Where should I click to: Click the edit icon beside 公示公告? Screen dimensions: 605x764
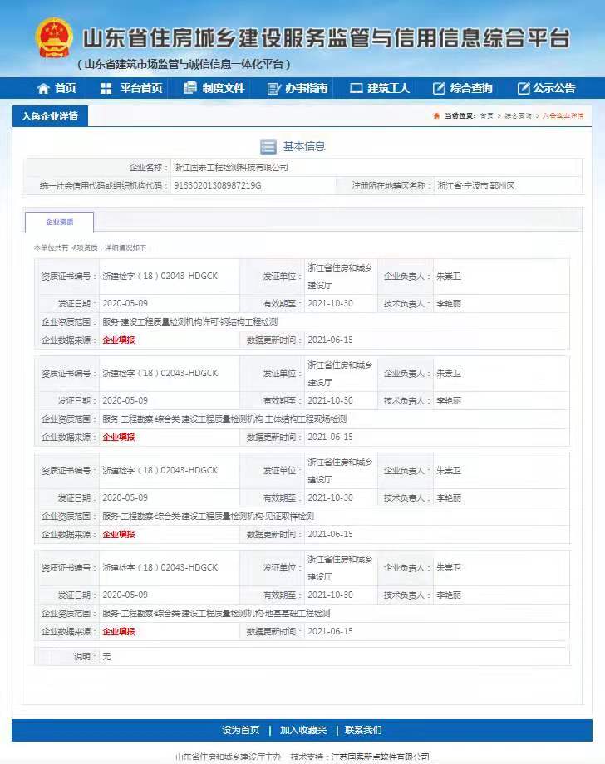pos(523,88)
